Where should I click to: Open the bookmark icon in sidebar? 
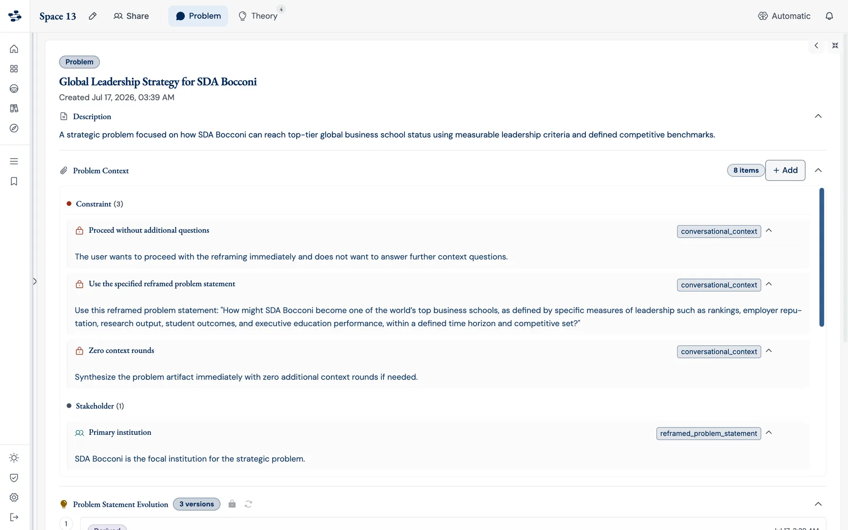(x=14, y=181)
